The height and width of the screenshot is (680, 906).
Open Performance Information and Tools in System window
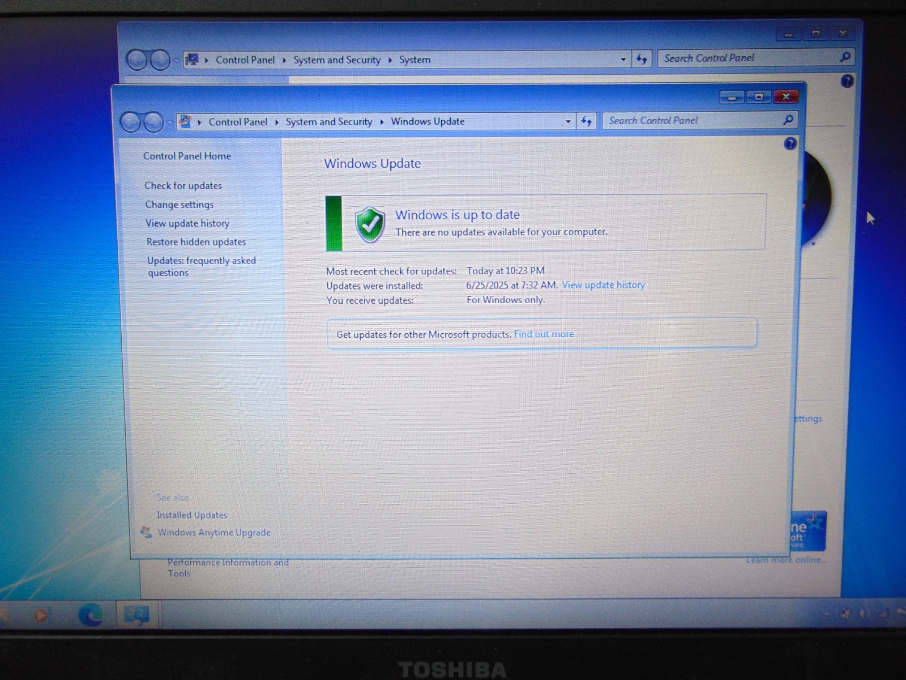coord(228,568)
